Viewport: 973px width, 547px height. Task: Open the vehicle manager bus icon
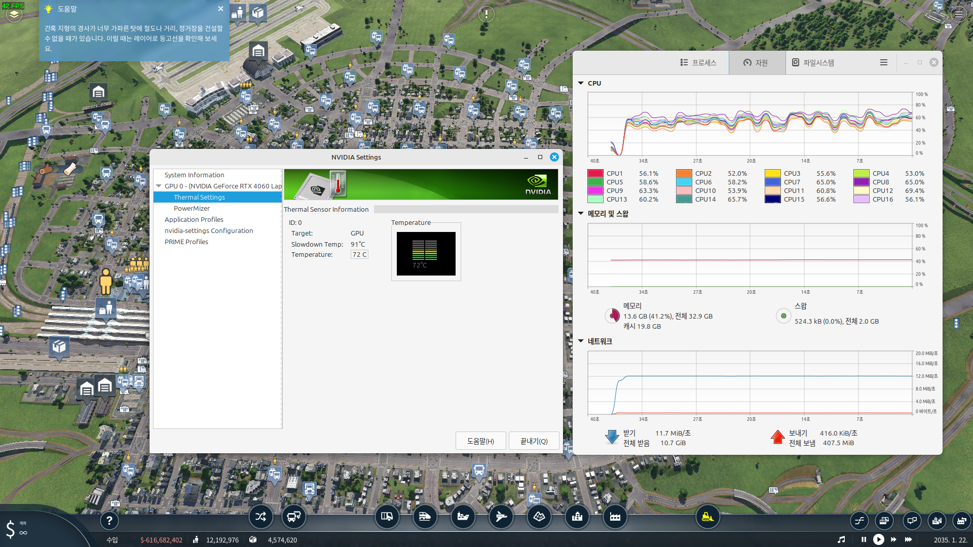pyautogui.click(x=293, y=517)
